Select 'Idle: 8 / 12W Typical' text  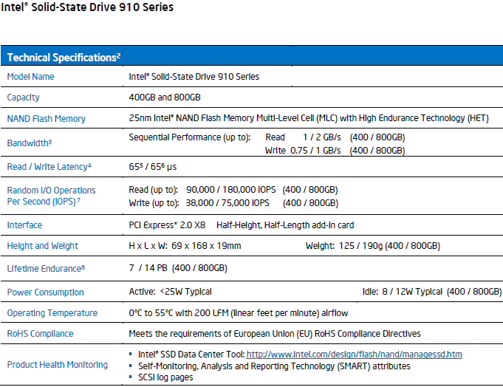click(x=403, y=292)
